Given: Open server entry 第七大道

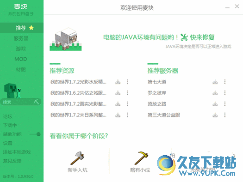Looking at the screenshot, I should pyautogui.click(x=157, y=82).
